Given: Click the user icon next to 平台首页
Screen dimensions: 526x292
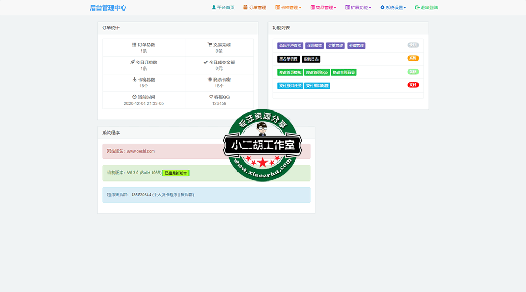Looking at the screenshot, I should [x=214, y=8].
